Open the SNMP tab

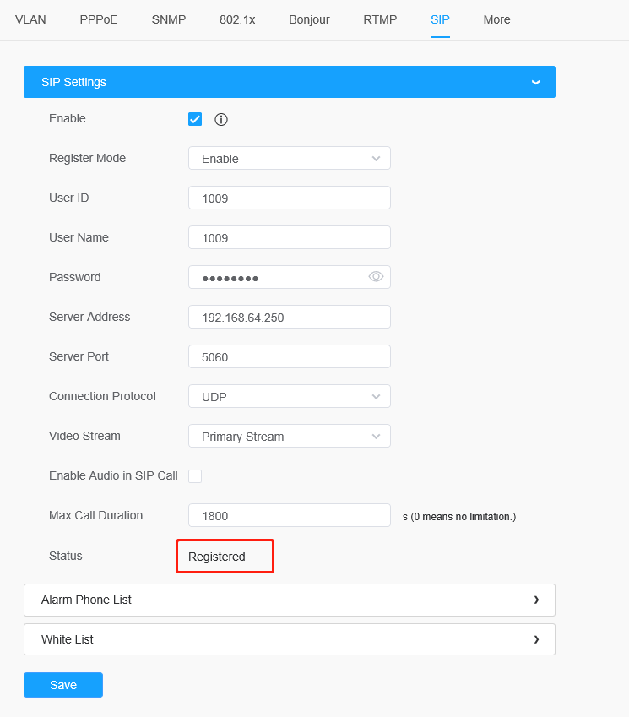169,19
